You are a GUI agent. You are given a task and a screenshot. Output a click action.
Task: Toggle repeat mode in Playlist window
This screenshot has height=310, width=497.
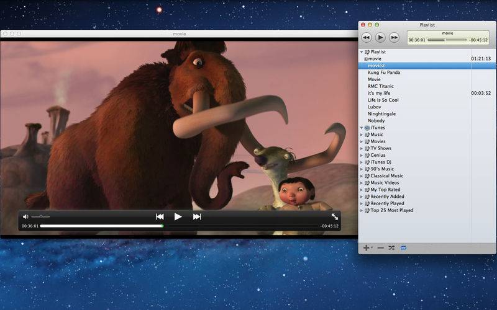[403, 247]
